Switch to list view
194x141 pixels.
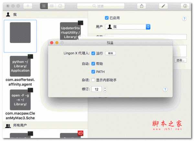pyautogui.click(x=52, y=6)
